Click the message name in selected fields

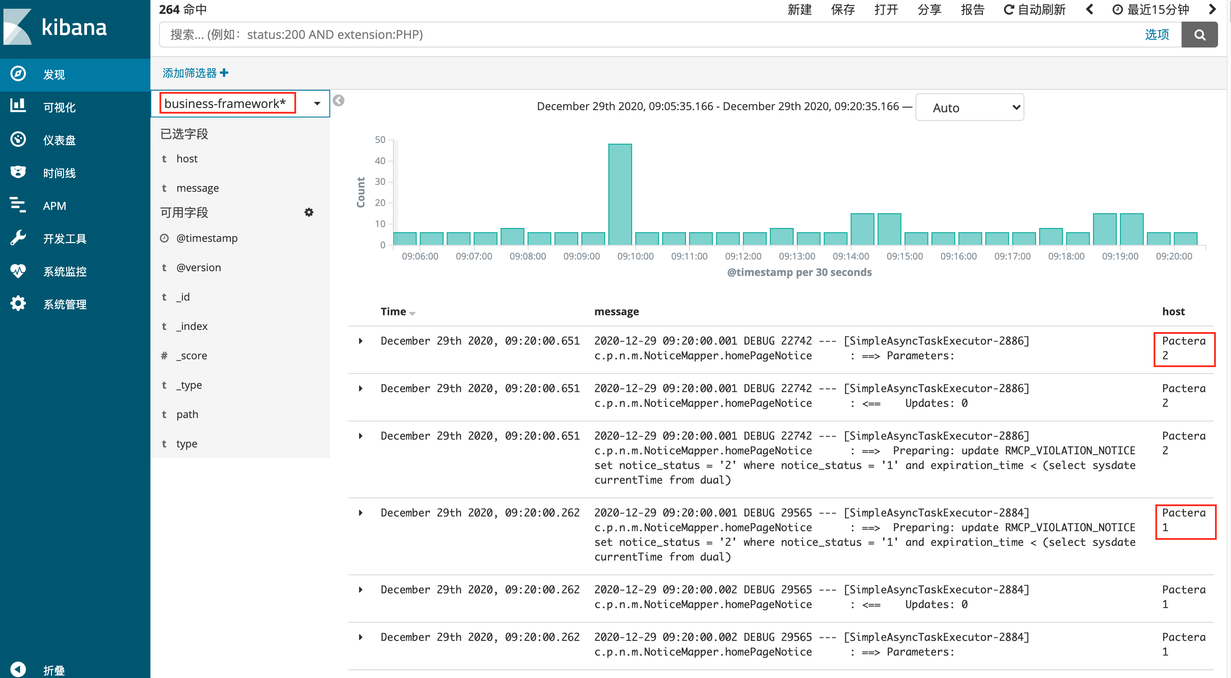(198, 188)
